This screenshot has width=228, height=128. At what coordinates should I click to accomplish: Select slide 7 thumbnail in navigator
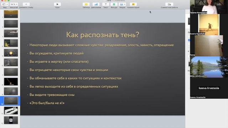point(11,72)
